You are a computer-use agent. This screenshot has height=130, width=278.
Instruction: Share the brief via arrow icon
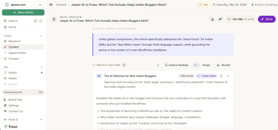click(220, 19)
